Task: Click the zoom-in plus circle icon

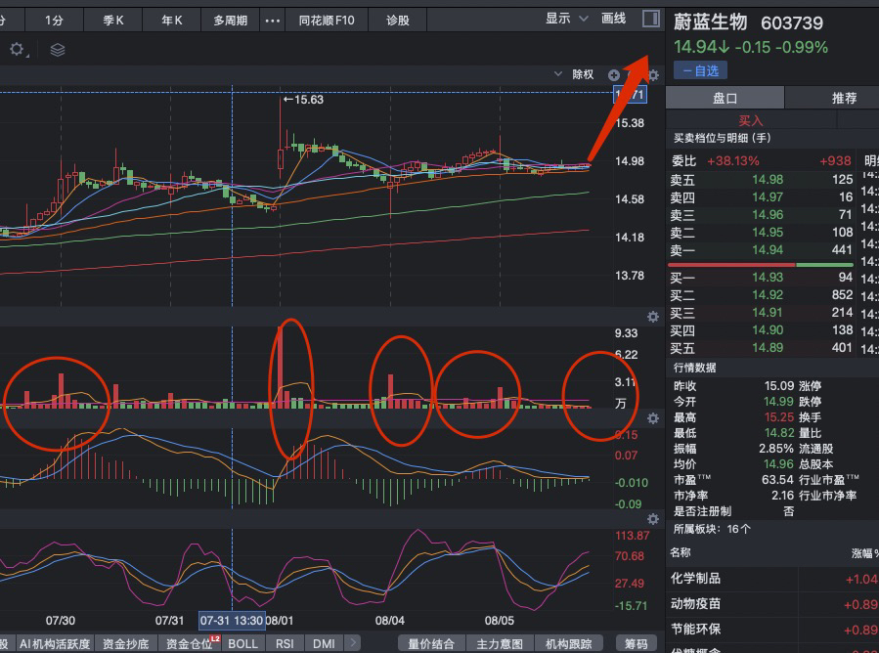Action: click(614, 75)
